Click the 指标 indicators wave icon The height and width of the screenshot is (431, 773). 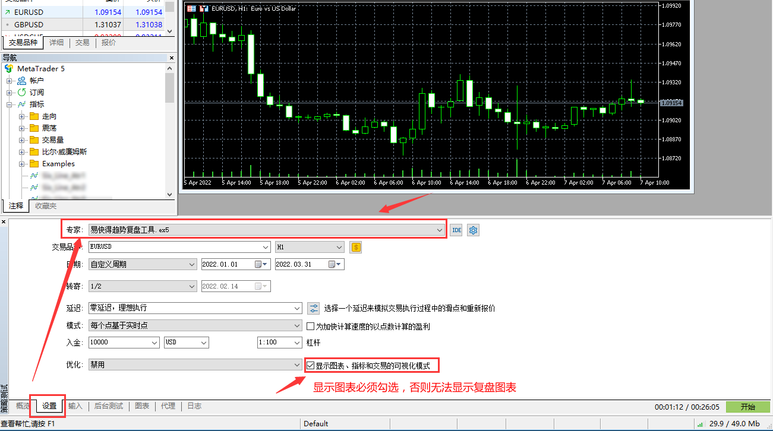(x=22, y=104)
